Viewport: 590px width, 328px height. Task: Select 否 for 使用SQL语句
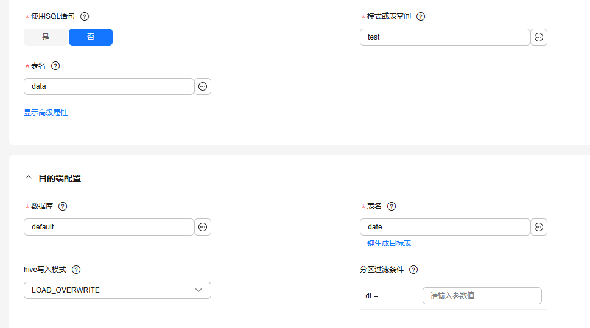91,37
